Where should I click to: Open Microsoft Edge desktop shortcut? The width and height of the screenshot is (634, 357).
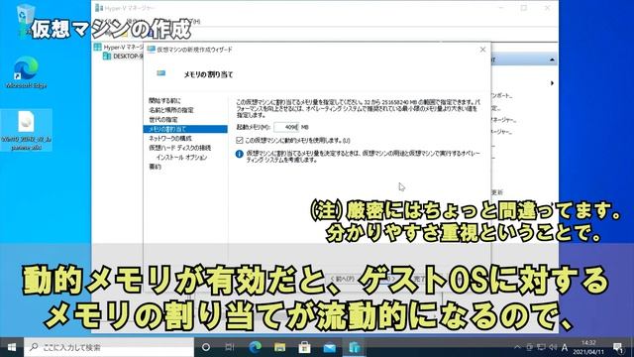point(26,72)
